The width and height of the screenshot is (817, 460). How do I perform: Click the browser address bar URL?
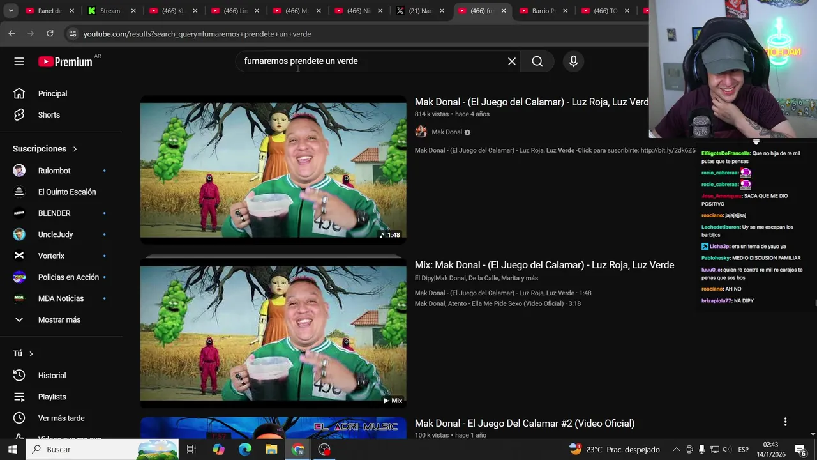pyautogui.click(x=197, y=34)
